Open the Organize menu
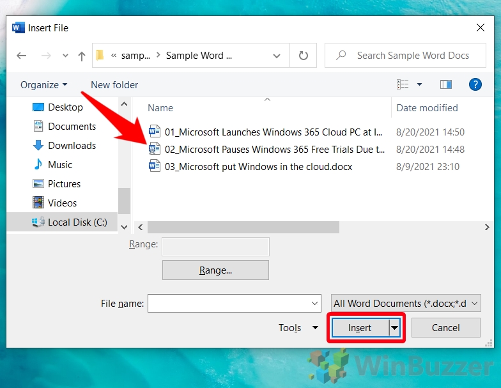Viewport: 501px width, 388px height. click(43, 84)
